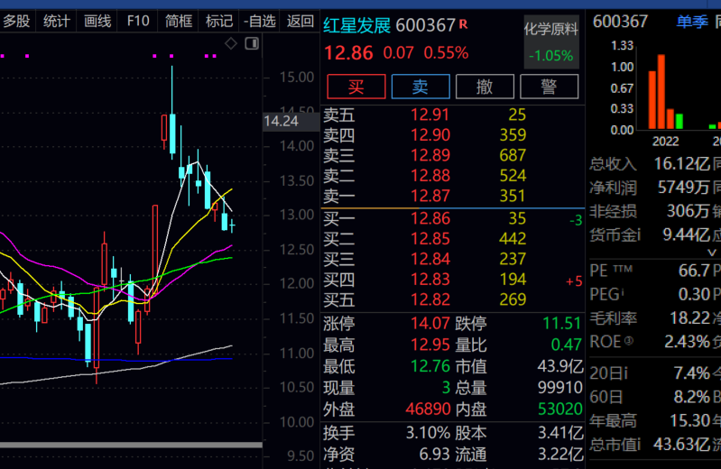
Task: Expand the financial data chevron below 货币金
Action: click(712, 253)
